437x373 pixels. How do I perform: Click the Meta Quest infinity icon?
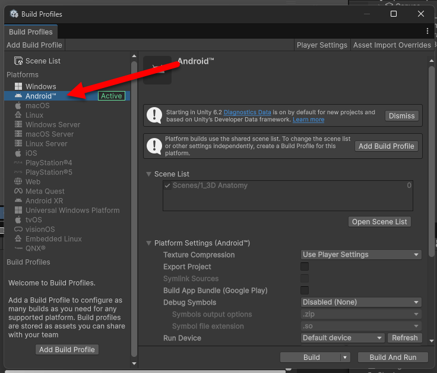point(18,191)
